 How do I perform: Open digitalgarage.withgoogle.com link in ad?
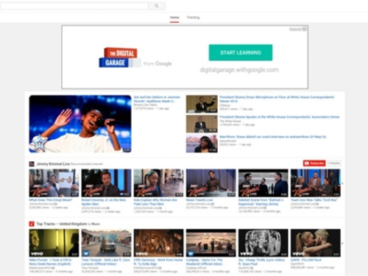point(239,70)
